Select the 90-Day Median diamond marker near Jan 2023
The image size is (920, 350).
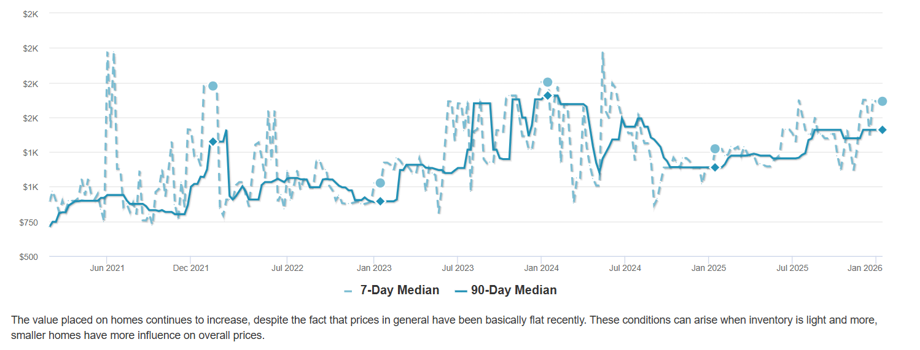click(x=380, y=201)
